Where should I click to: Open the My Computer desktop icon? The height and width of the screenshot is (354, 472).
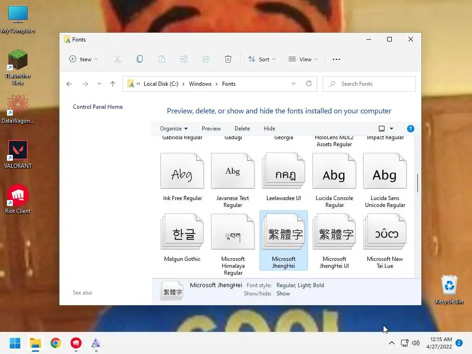18,19
